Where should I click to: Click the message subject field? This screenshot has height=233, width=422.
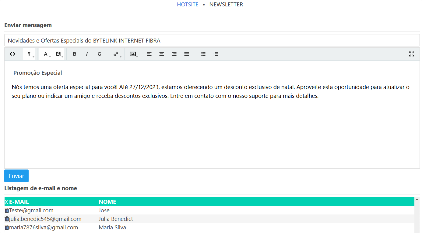(x=212, y=40)
